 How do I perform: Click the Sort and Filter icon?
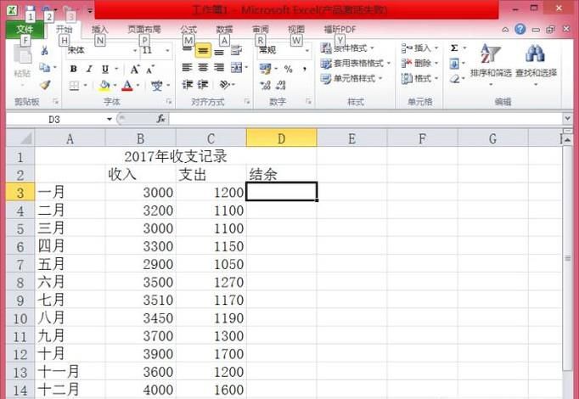click(x=490, y=55)
